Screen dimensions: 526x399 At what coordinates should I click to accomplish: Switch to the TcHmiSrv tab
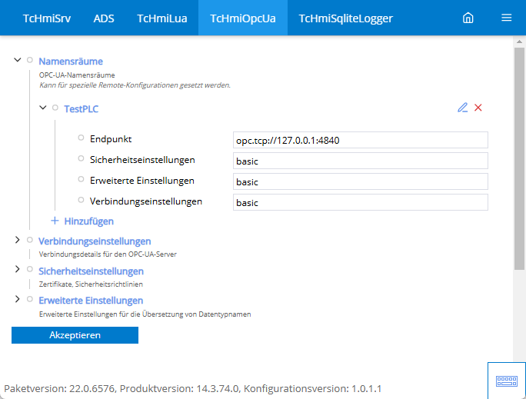click(47, 18)
